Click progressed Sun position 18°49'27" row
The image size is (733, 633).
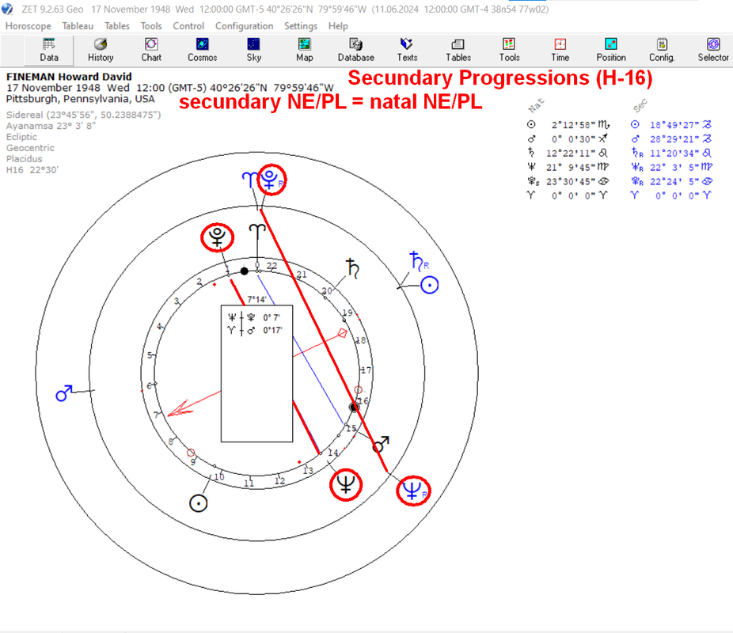(x=671, y=125)
